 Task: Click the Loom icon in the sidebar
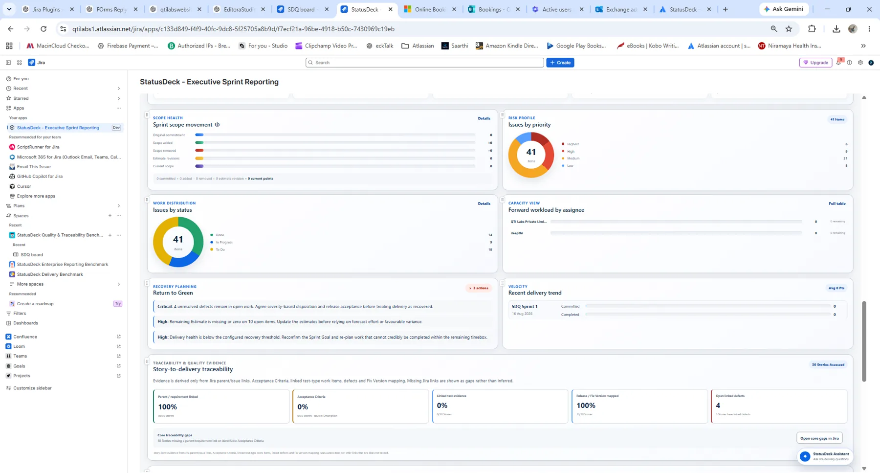pyautogui.click(x=8, y=346)
